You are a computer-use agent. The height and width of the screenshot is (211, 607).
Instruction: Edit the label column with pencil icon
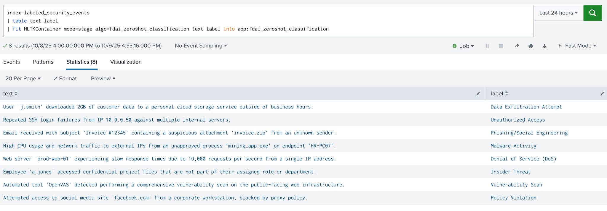pos(602,94)
